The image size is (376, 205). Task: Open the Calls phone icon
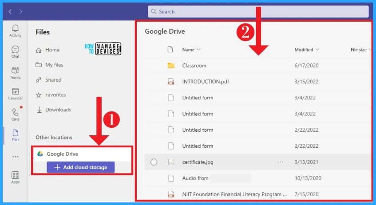[16, 112]
